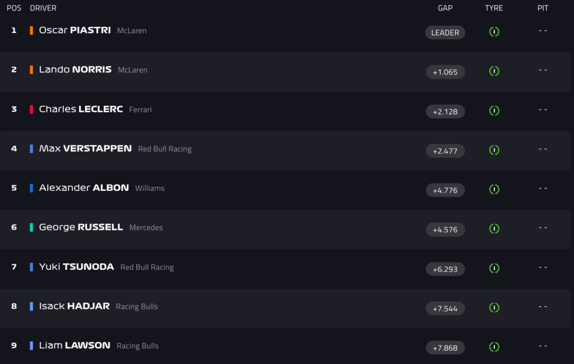Viewport: 574px width, 364px height.
Task: Select the GAP column header
Action: (445, 8)
